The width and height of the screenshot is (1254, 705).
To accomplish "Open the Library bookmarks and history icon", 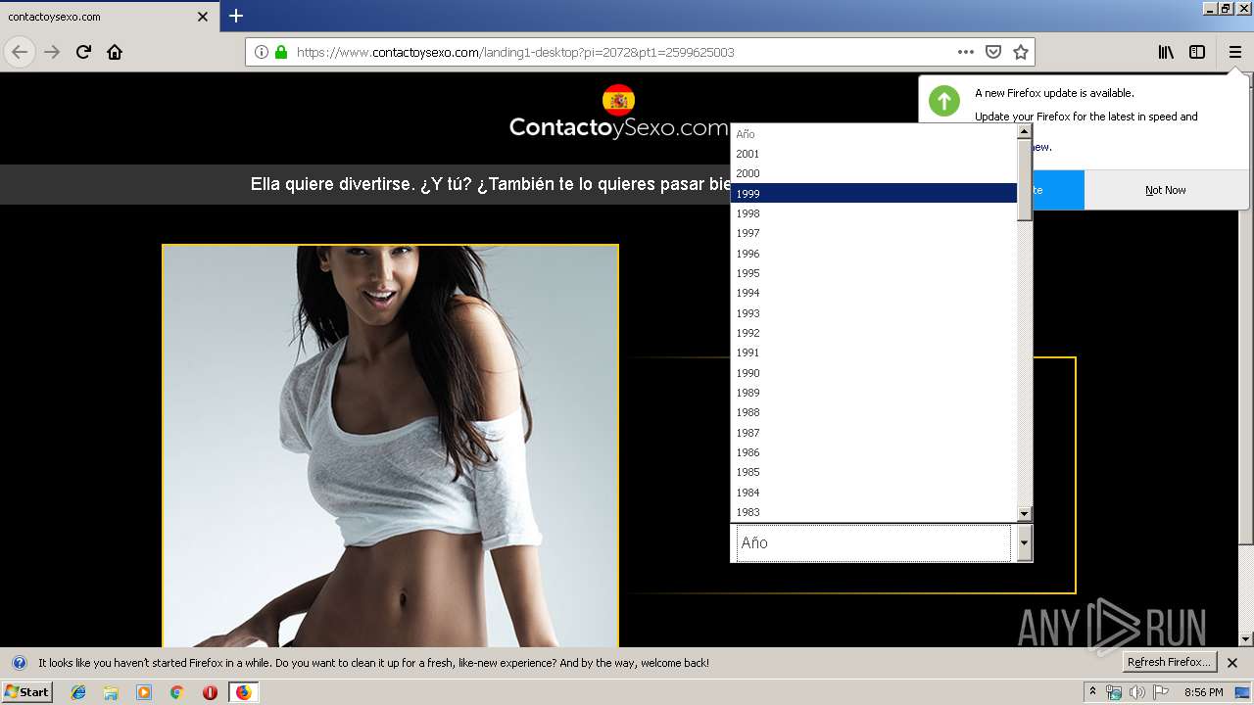I will pos(1166,52).
